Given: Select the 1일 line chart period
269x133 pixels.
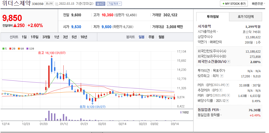Looking at the screenshot, I should tap(24, 37).
